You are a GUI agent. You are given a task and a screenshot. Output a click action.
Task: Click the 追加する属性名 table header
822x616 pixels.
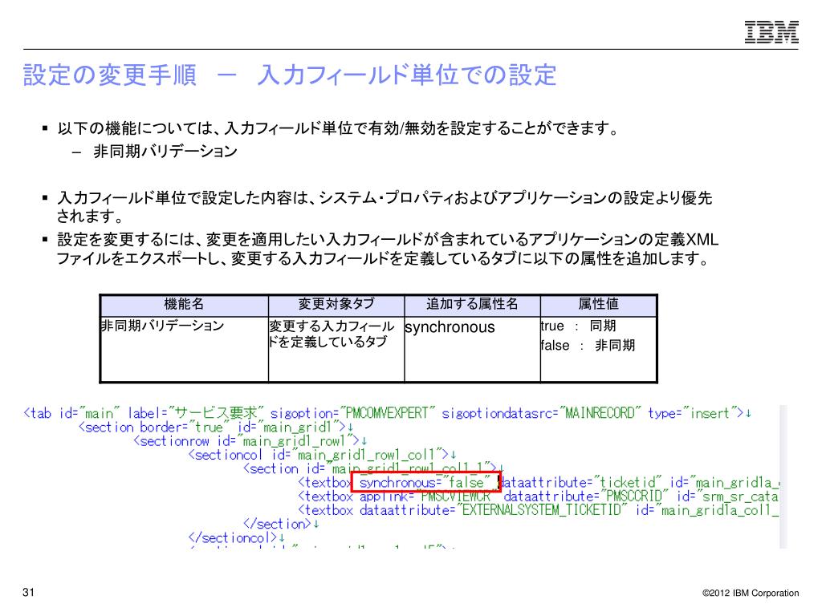pos(472,304)
